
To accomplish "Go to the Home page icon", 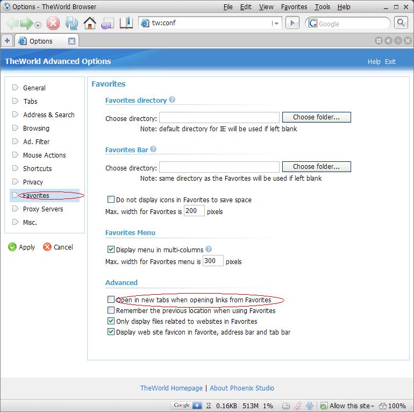I will click(x=90, y=23).
